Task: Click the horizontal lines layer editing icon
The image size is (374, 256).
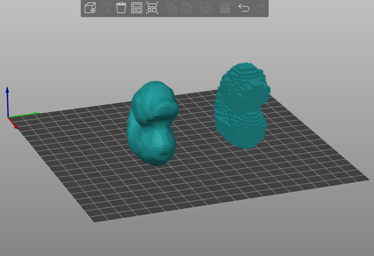Action: pyautogui.click(x=225, y=8)
